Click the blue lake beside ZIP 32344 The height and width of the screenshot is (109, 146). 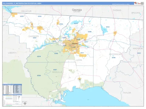coord(104,29)
